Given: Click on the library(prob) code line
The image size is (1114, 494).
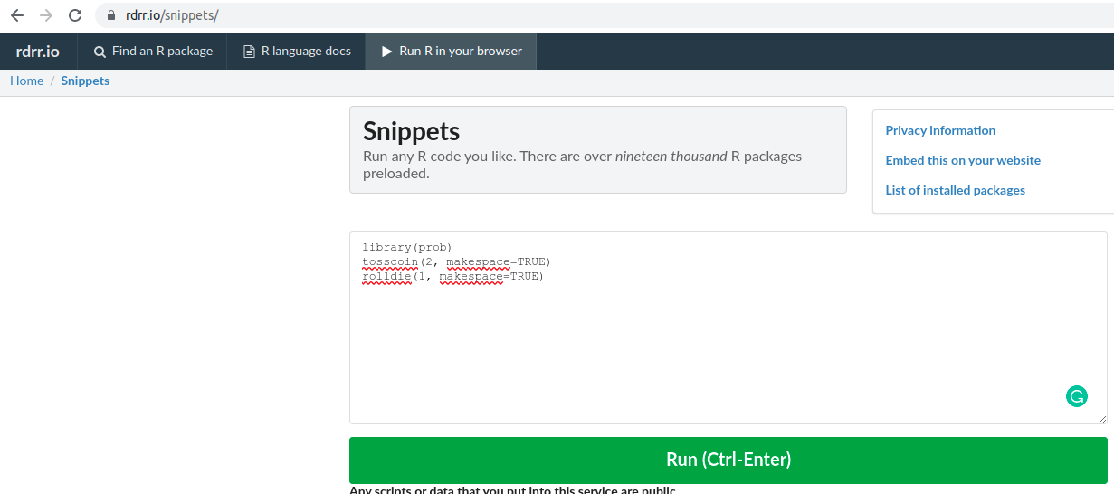Looking at the screenshot, I should tap(406, 247).
